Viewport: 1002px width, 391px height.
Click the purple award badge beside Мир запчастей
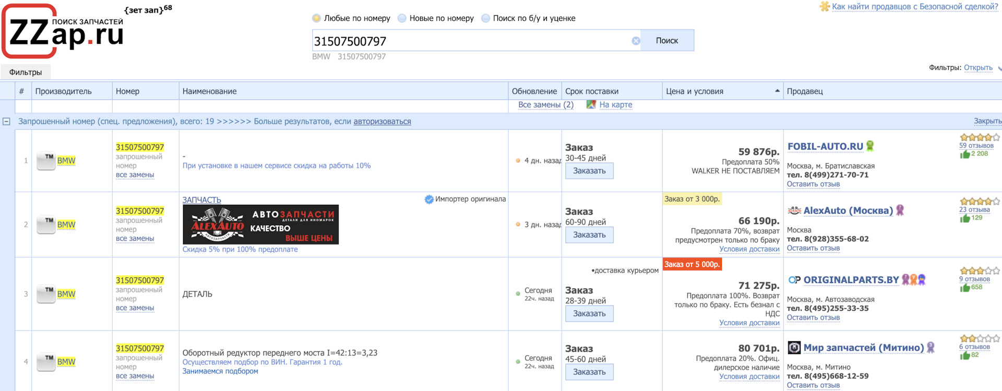click(x=931, y=347)
